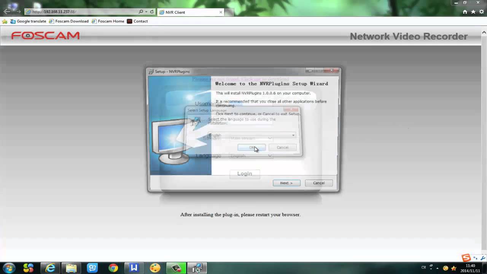Open Internet Explorer from taskbar
This screenshot has width=487, height=274.
pyautogui.click(x=50, y=268)
